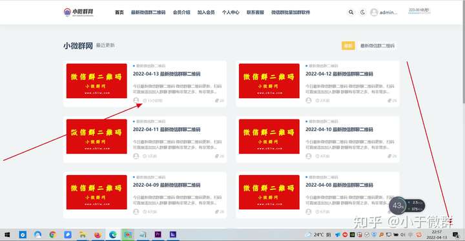
Task: Click red thumbnail of 2022-04-08 post
Action: click(x=269, y=192)
